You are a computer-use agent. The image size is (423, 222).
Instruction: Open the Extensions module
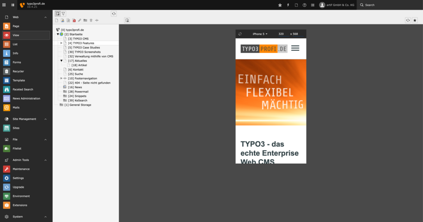pyautogui.click(x=26, y=205)
